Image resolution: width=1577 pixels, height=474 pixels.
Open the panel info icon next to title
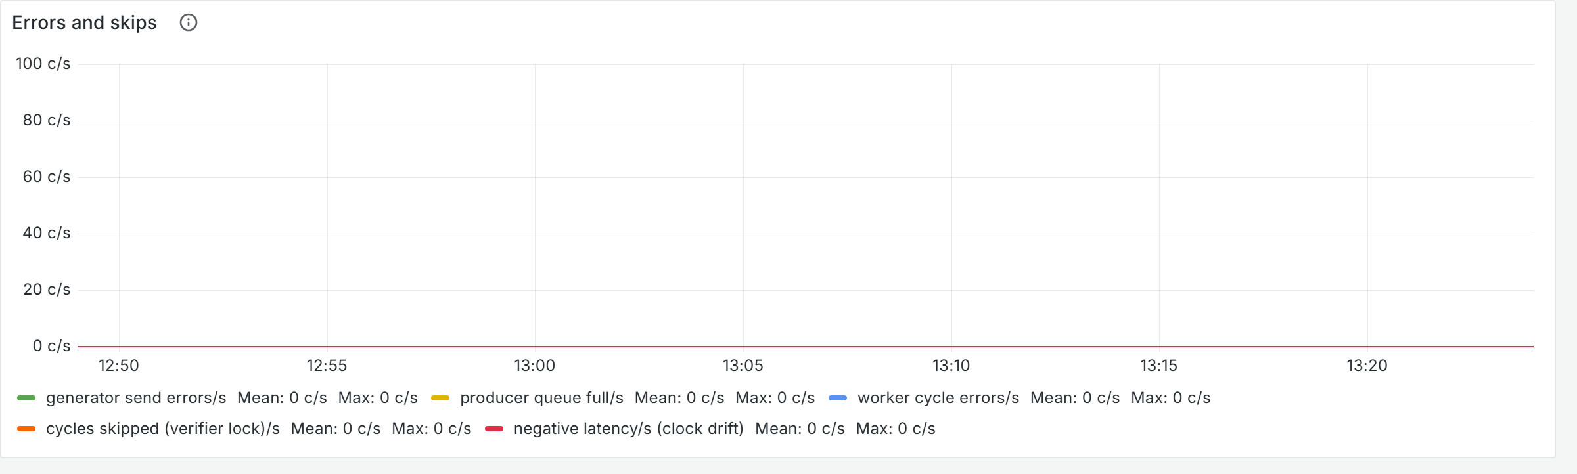[189, 23]
